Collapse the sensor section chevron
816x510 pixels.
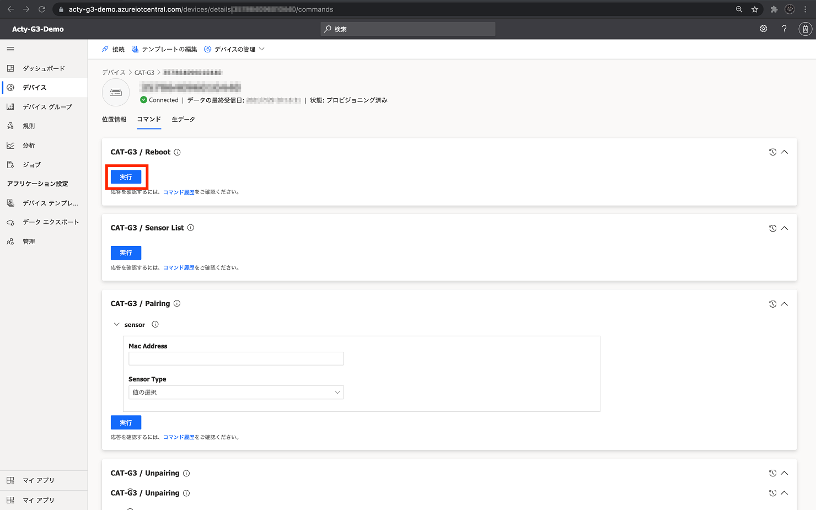click(116, 324)
